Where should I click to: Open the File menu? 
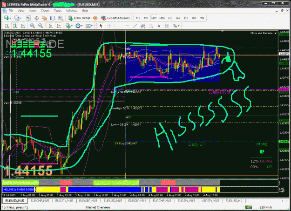coord(11,11)
